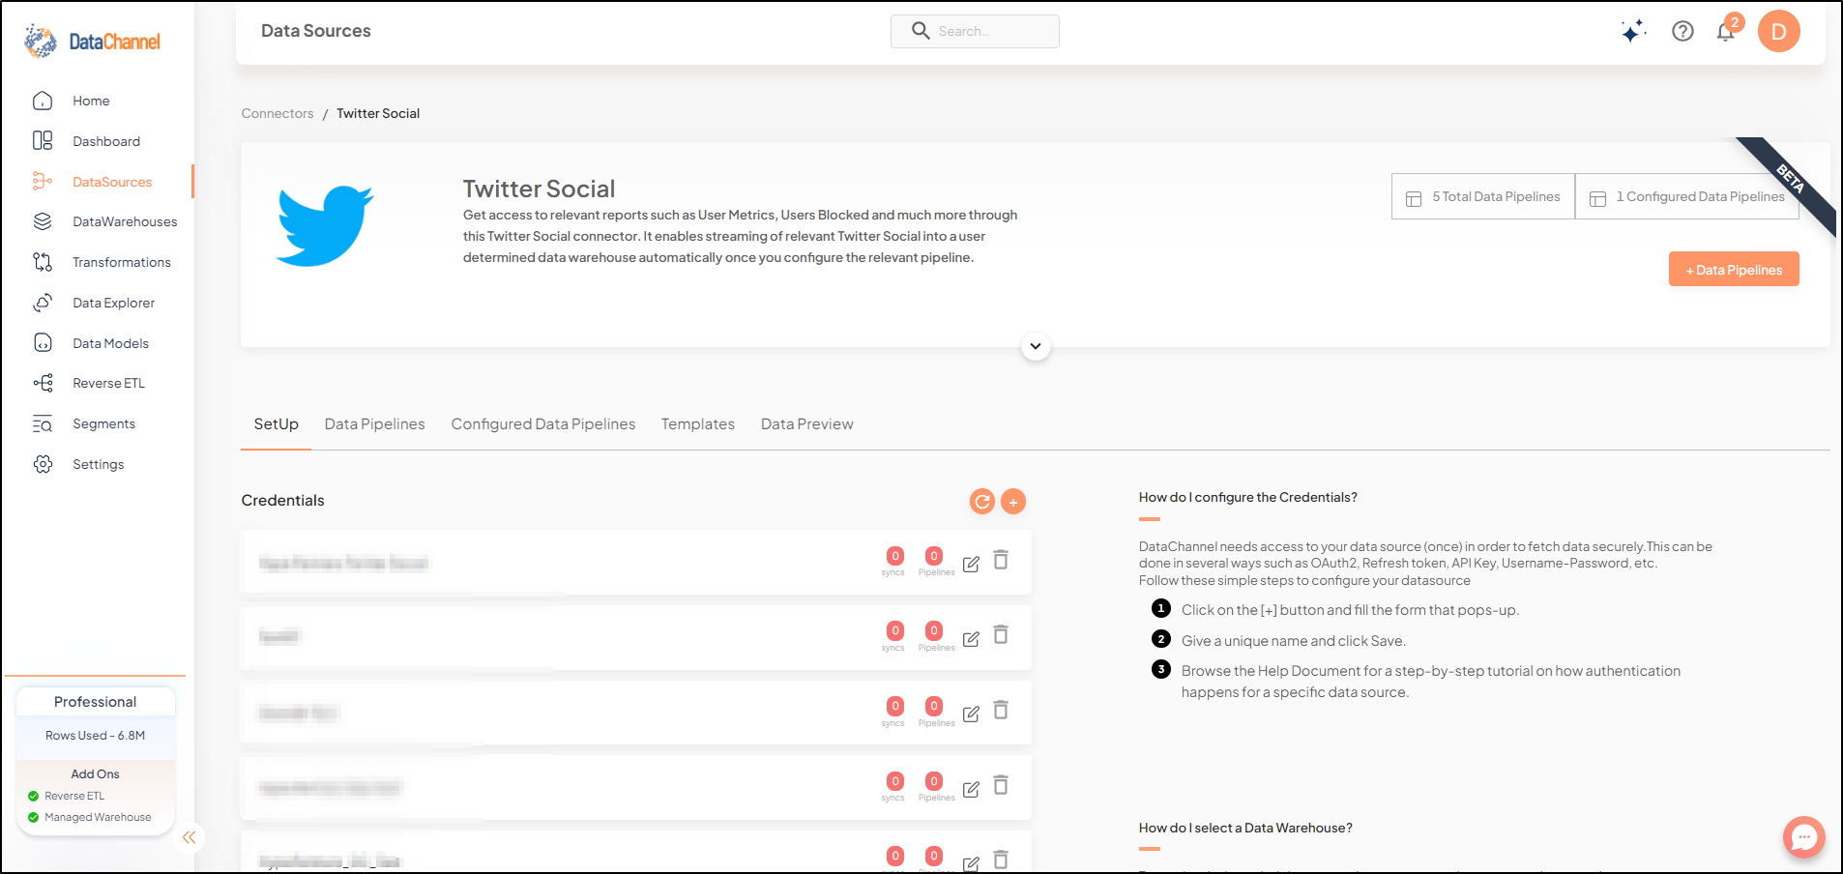Open Configured Data Pipelines tab

543,424
